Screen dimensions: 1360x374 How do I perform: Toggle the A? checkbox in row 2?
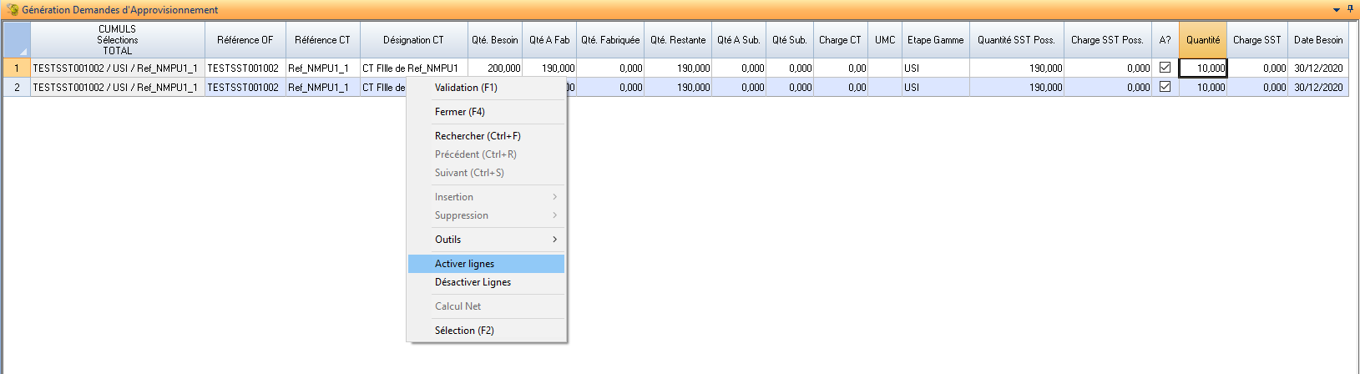(x=1165, y=87)
